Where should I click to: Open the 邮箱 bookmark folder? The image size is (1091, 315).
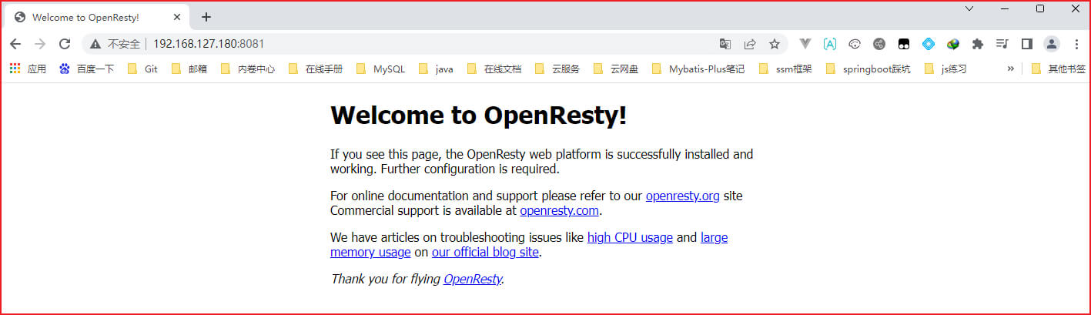click(189, 69)
